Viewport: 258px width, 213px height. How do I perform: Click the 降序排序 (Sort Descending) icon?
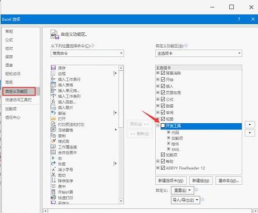tap(53, 181)
